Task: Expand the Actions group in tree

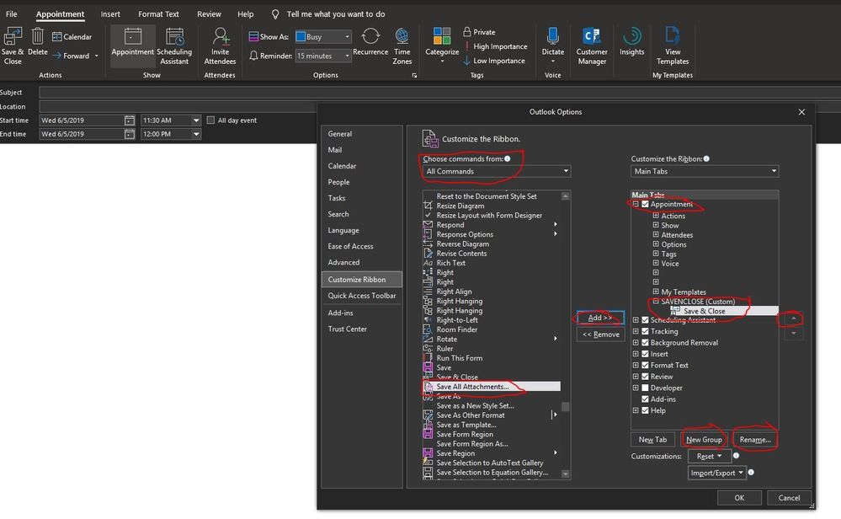Action: [x=655, y=217]
